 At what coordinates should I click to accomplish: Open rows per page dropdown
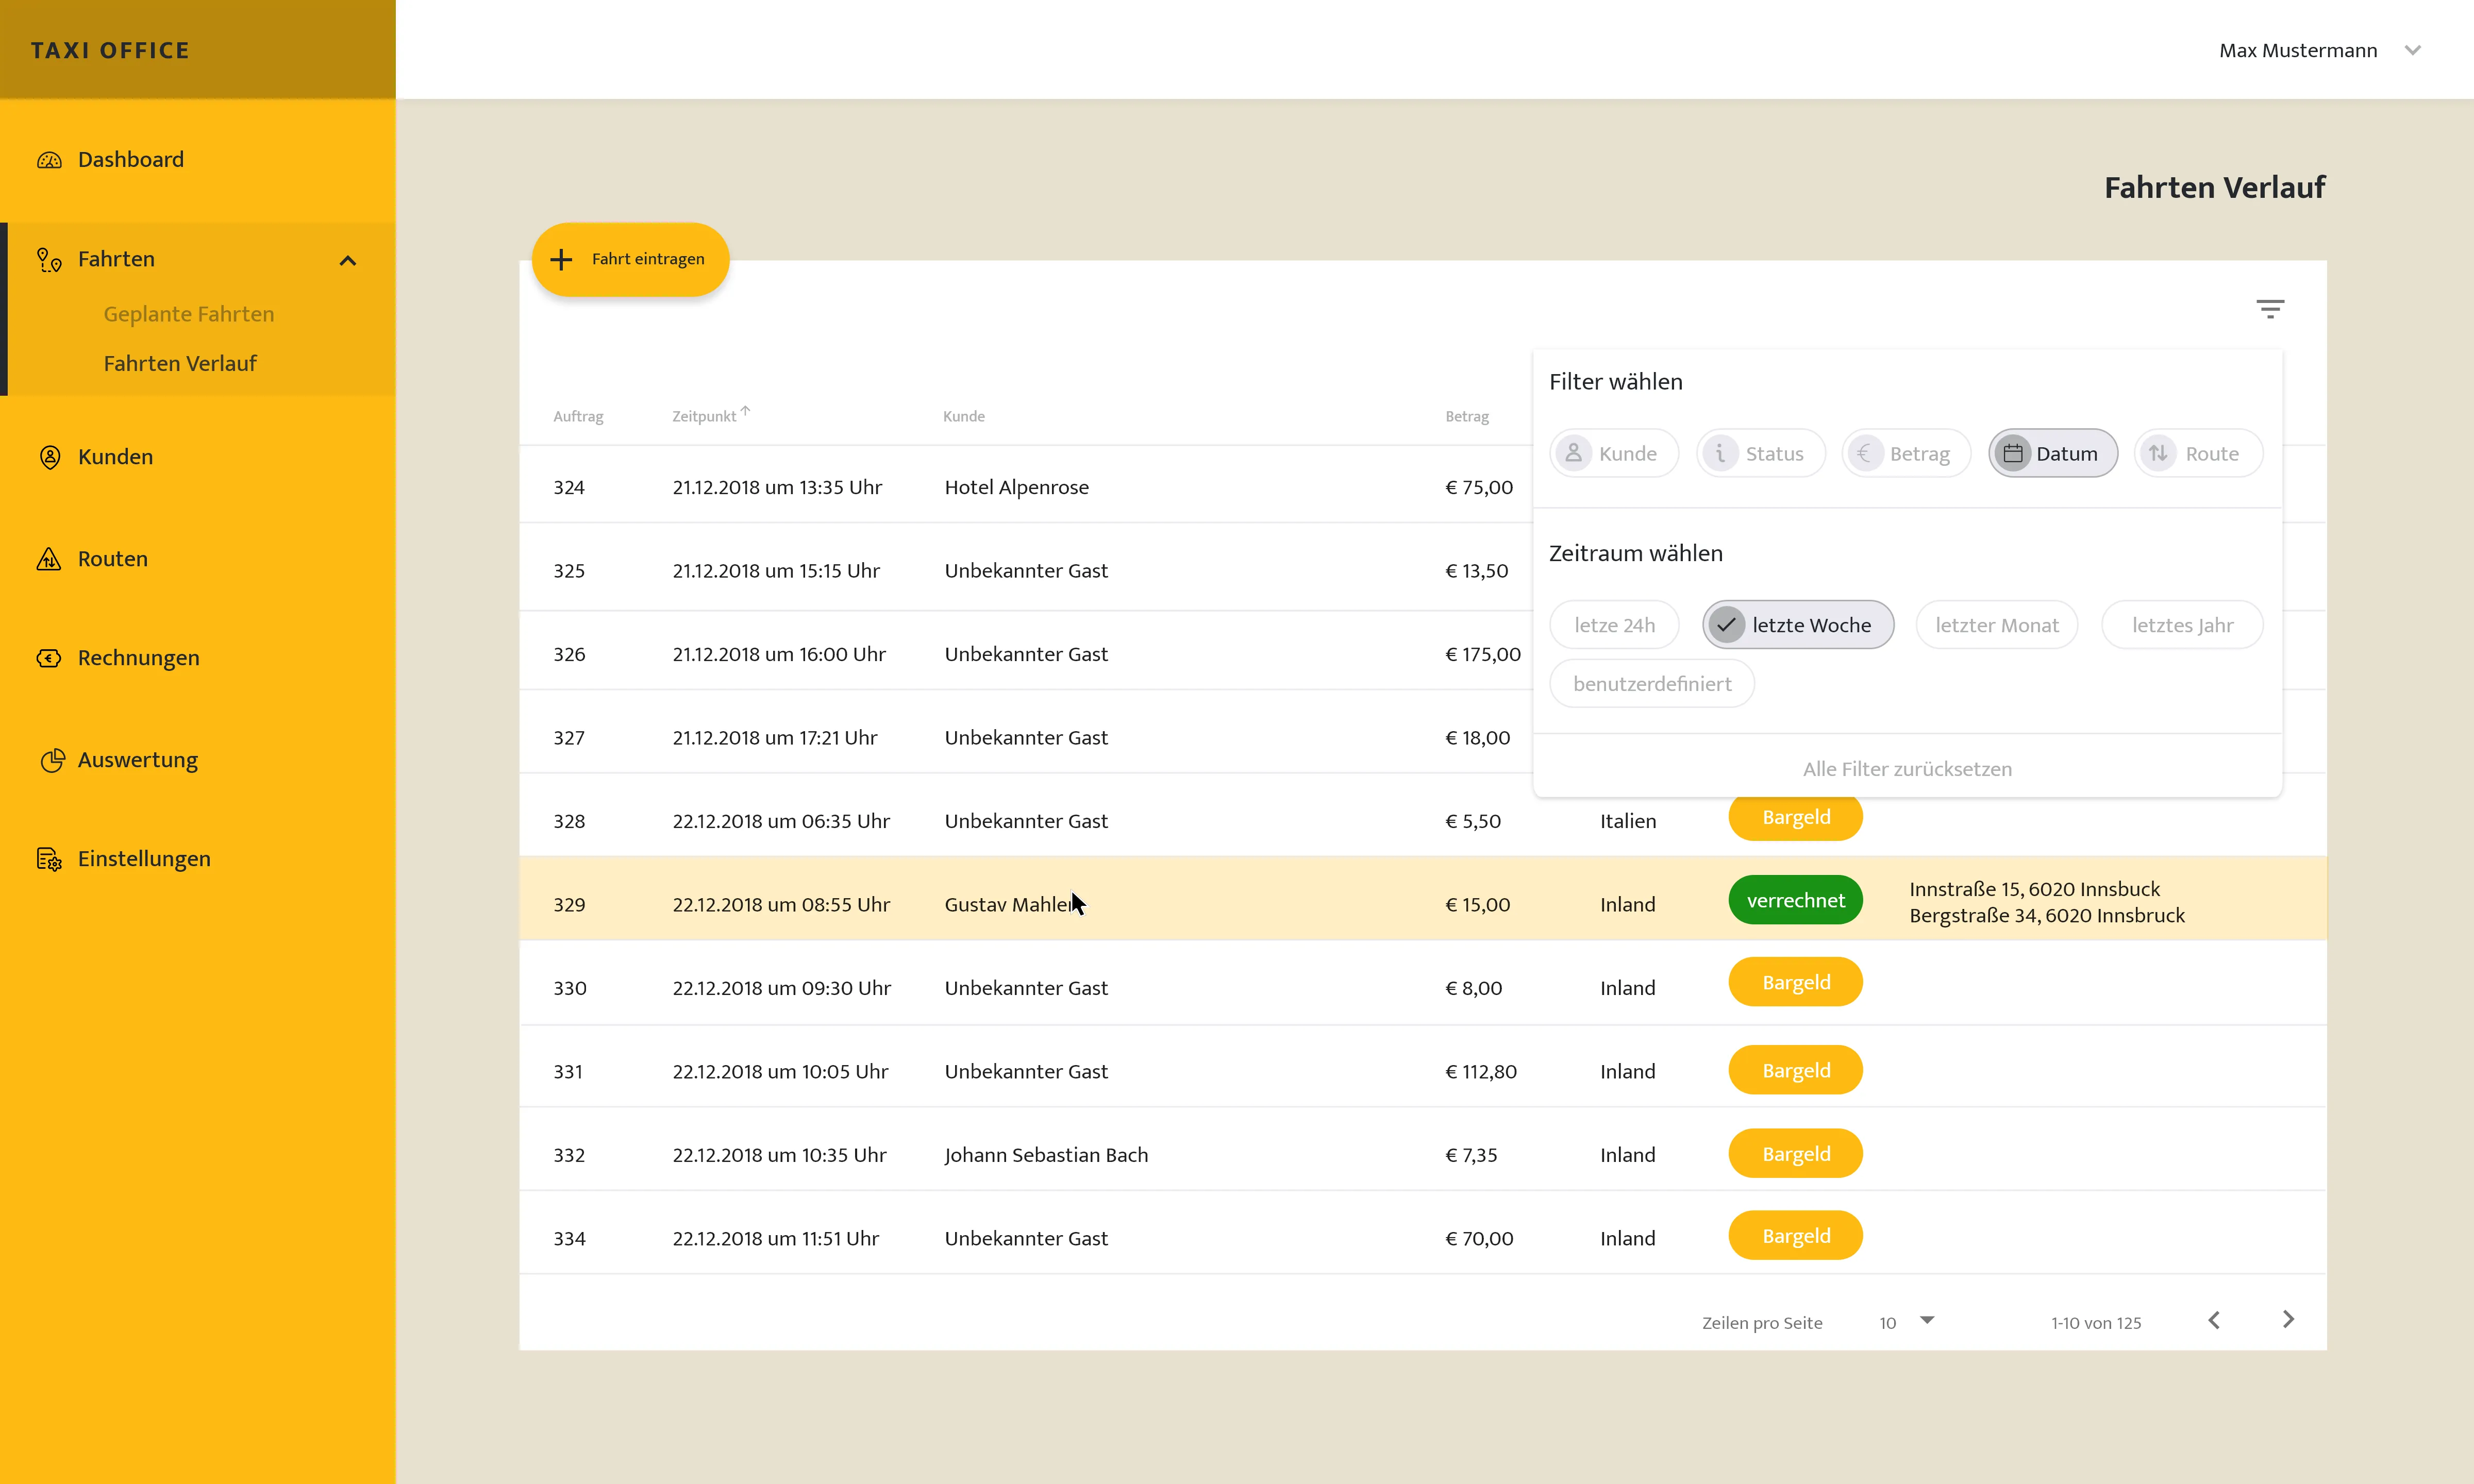(x=1926, y=1321)
